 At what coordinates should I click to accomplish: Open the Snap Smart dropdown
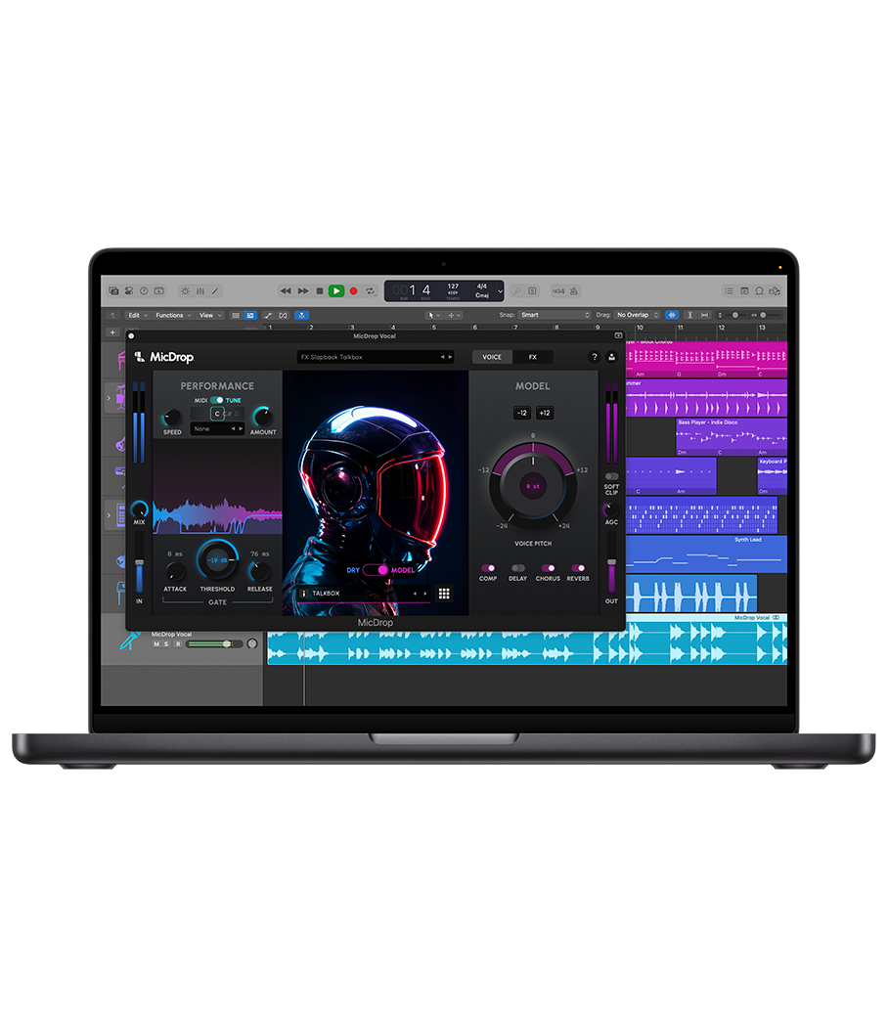click(555, 315)
